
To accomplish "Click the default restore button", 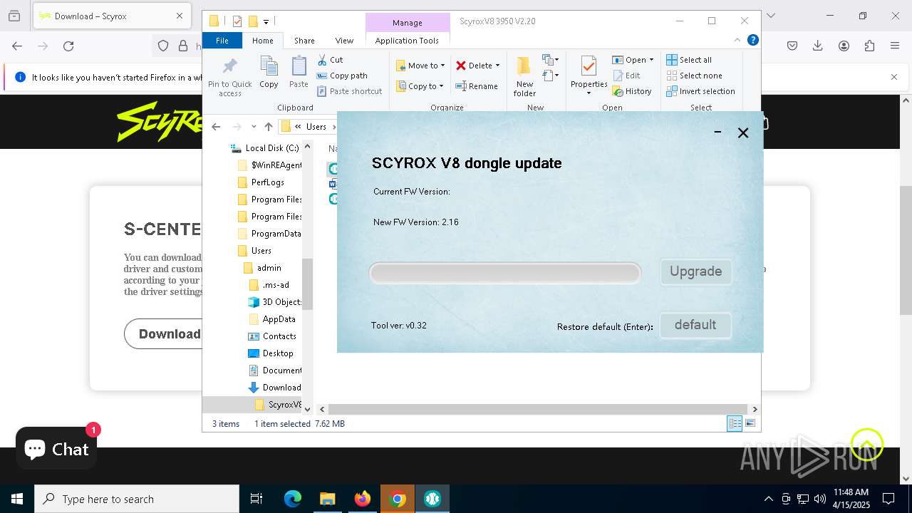I will pyautogui.click(x=695, y=325).
